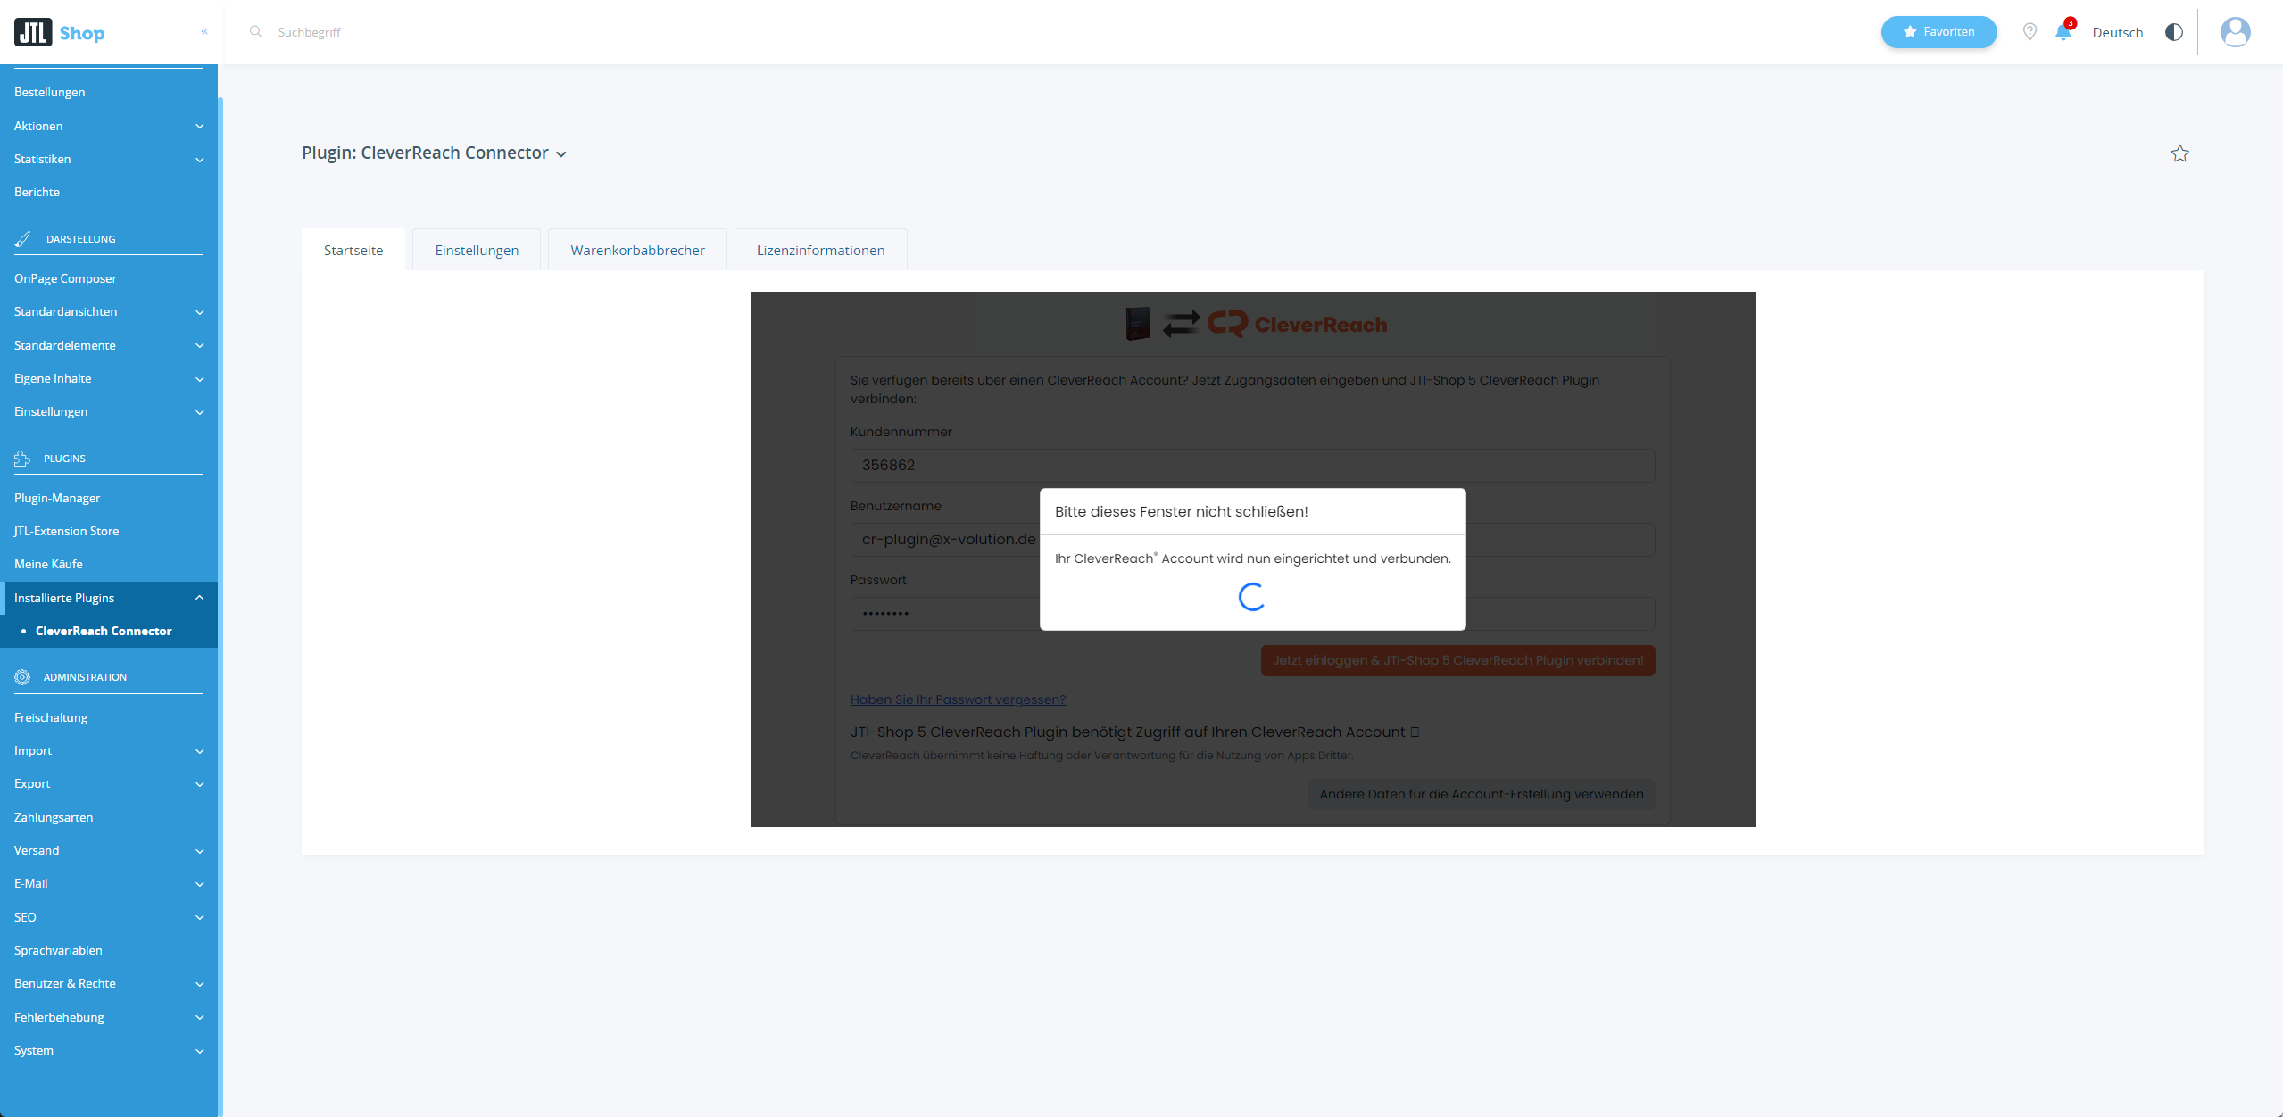This screenshot has height=1117, width=2283.
Task: Click the loading spinner in the dialog
Action: [1252, 597]
